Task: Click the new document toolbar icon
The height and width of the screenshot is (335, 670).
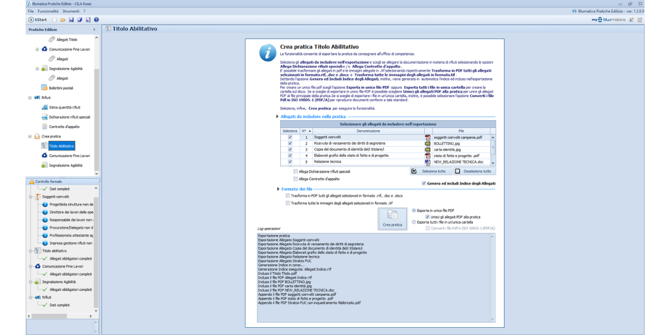Action: tap(55, 20)
